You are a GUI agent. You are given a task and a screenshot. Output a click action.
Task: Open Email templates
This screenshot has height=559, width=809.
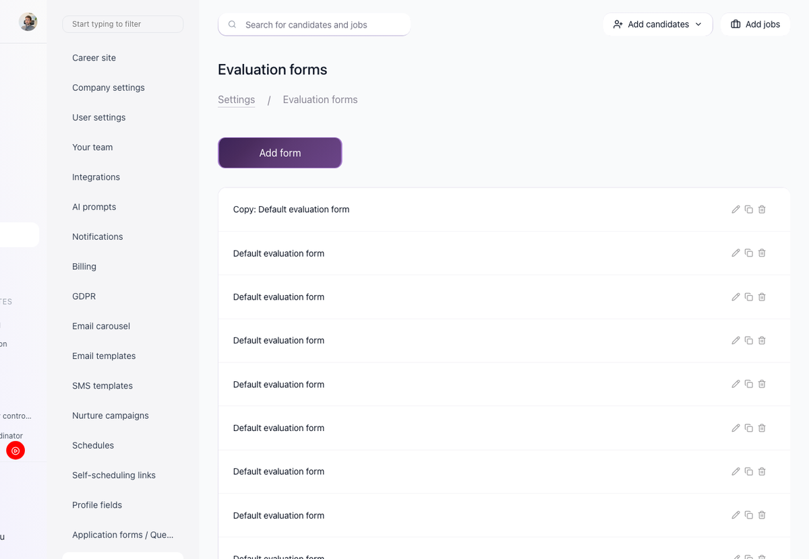point(104,356)
